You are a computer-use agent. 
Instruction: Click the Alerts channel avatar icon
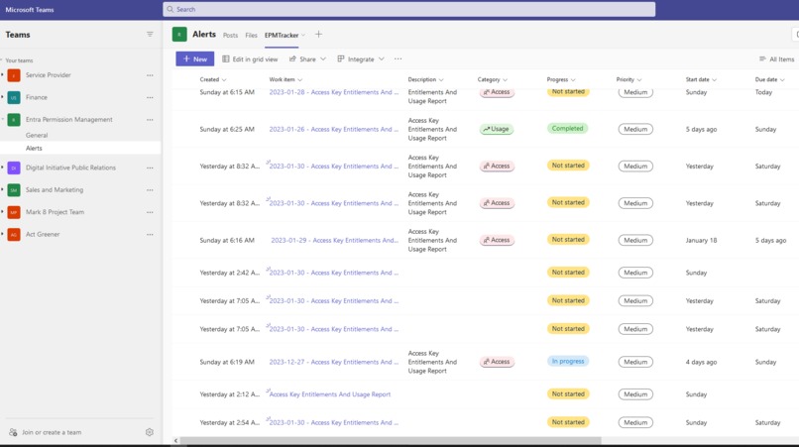click(179, 34)
